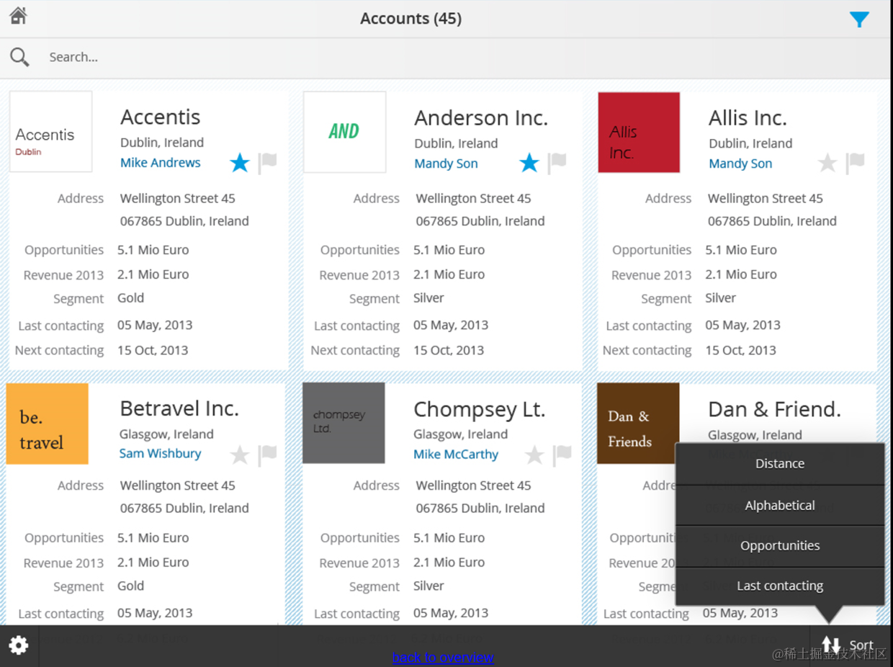Flag the Anderson Inc. account

tap(557, 163)
